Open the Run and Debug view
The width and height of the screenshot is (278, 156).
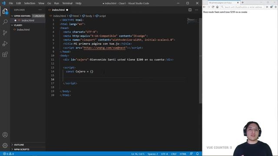pos(5,43)
